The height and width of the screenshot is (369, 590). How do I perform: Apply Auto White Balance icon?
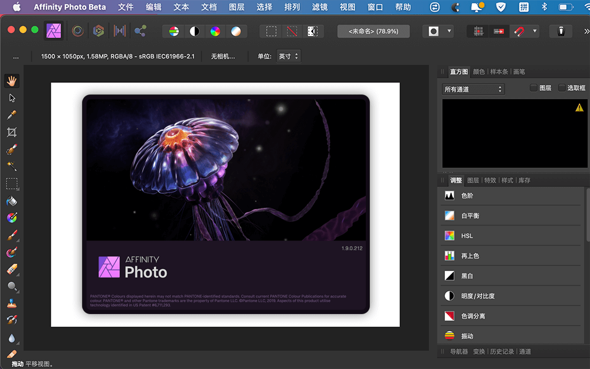click(236, 31)
